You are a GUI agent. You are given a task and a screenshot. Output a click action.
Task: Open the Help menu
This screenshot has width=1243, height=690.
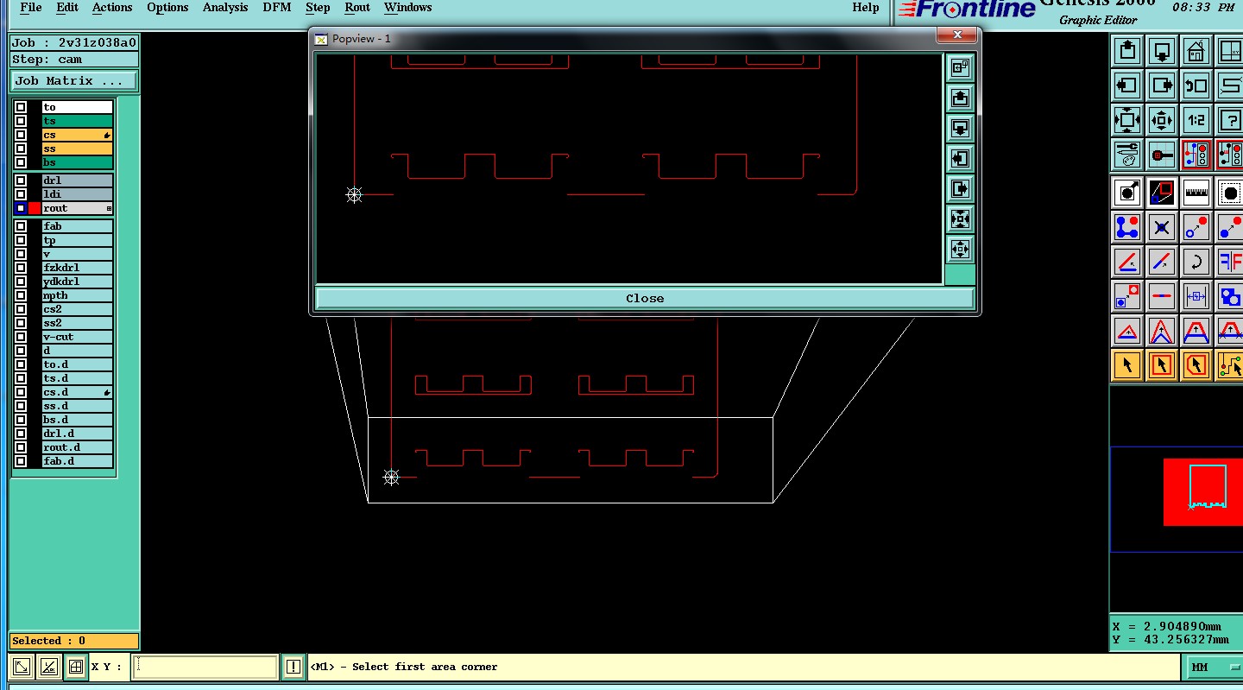pyautogui.click(x=865, y=8)
